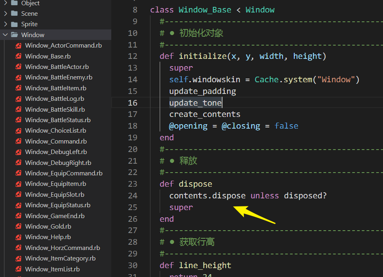Screen dimensions: 383x277
Task: Click Ruby icon of Window_Base.rb
Action: (x=19, y=56)
